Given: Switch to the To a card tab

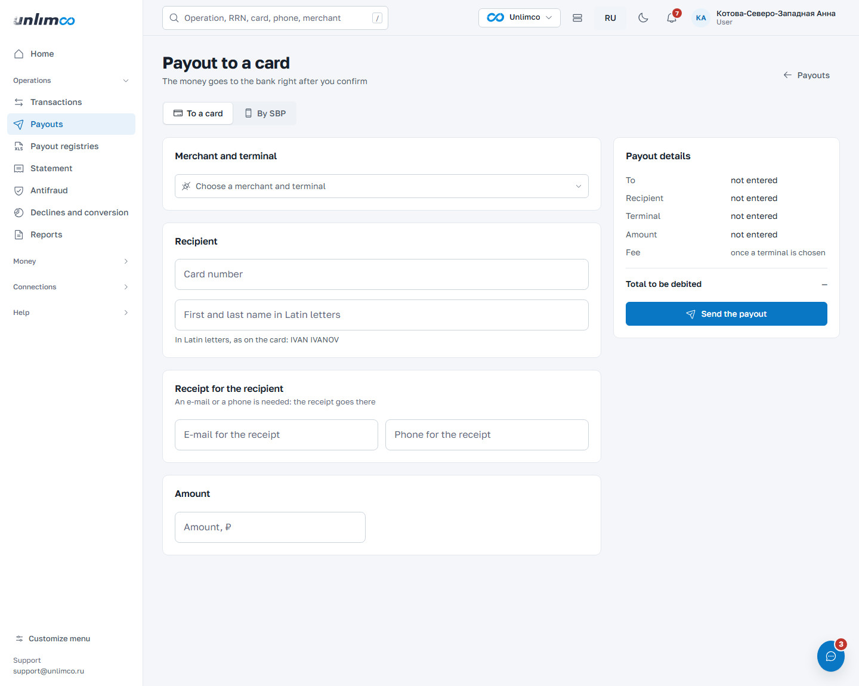Looking at the screenshot, I should (x=198, y=113).
